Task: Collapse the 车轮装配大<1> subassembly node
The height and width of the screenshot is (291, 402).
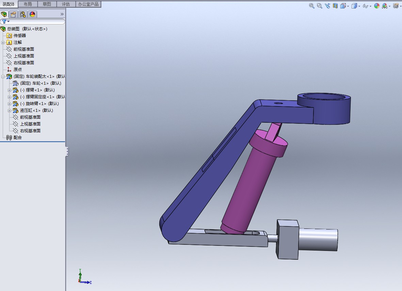Action: pos(3,76)
